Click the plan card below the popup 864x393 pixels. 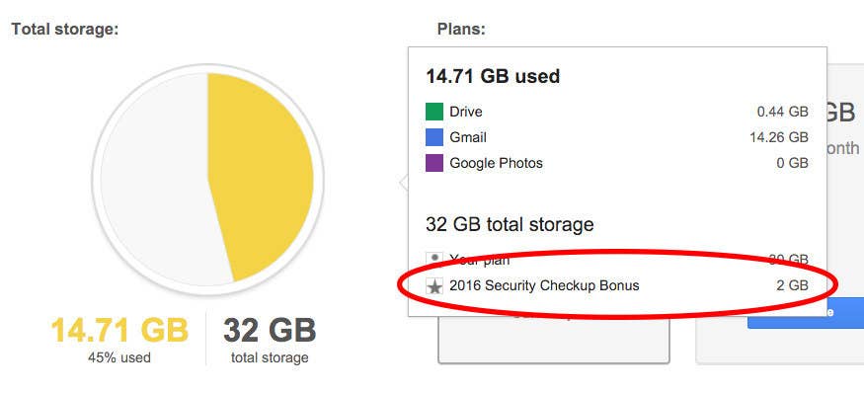pos(554,339)
